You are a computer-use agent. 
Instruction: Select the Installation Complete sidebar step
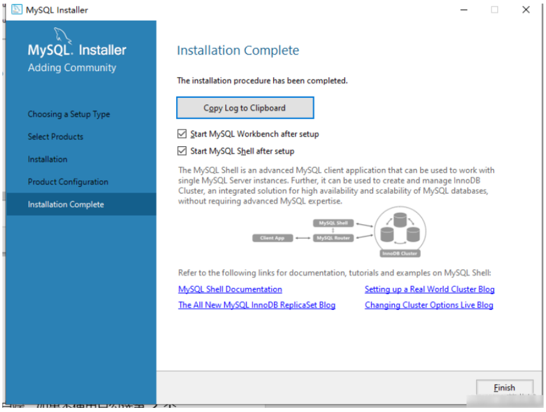tap(81, 204)
